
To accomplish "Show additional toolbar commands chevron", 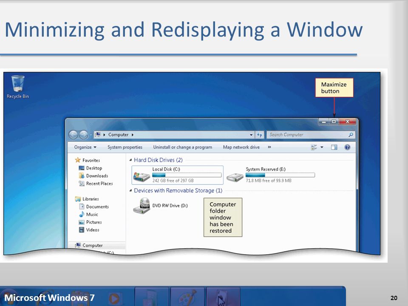I will tap(269, 147).
